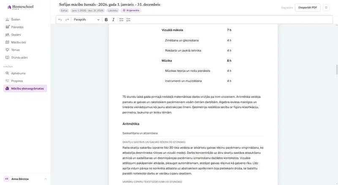
Task: Click the Sofija tag
Action: (x=64, y=11)
